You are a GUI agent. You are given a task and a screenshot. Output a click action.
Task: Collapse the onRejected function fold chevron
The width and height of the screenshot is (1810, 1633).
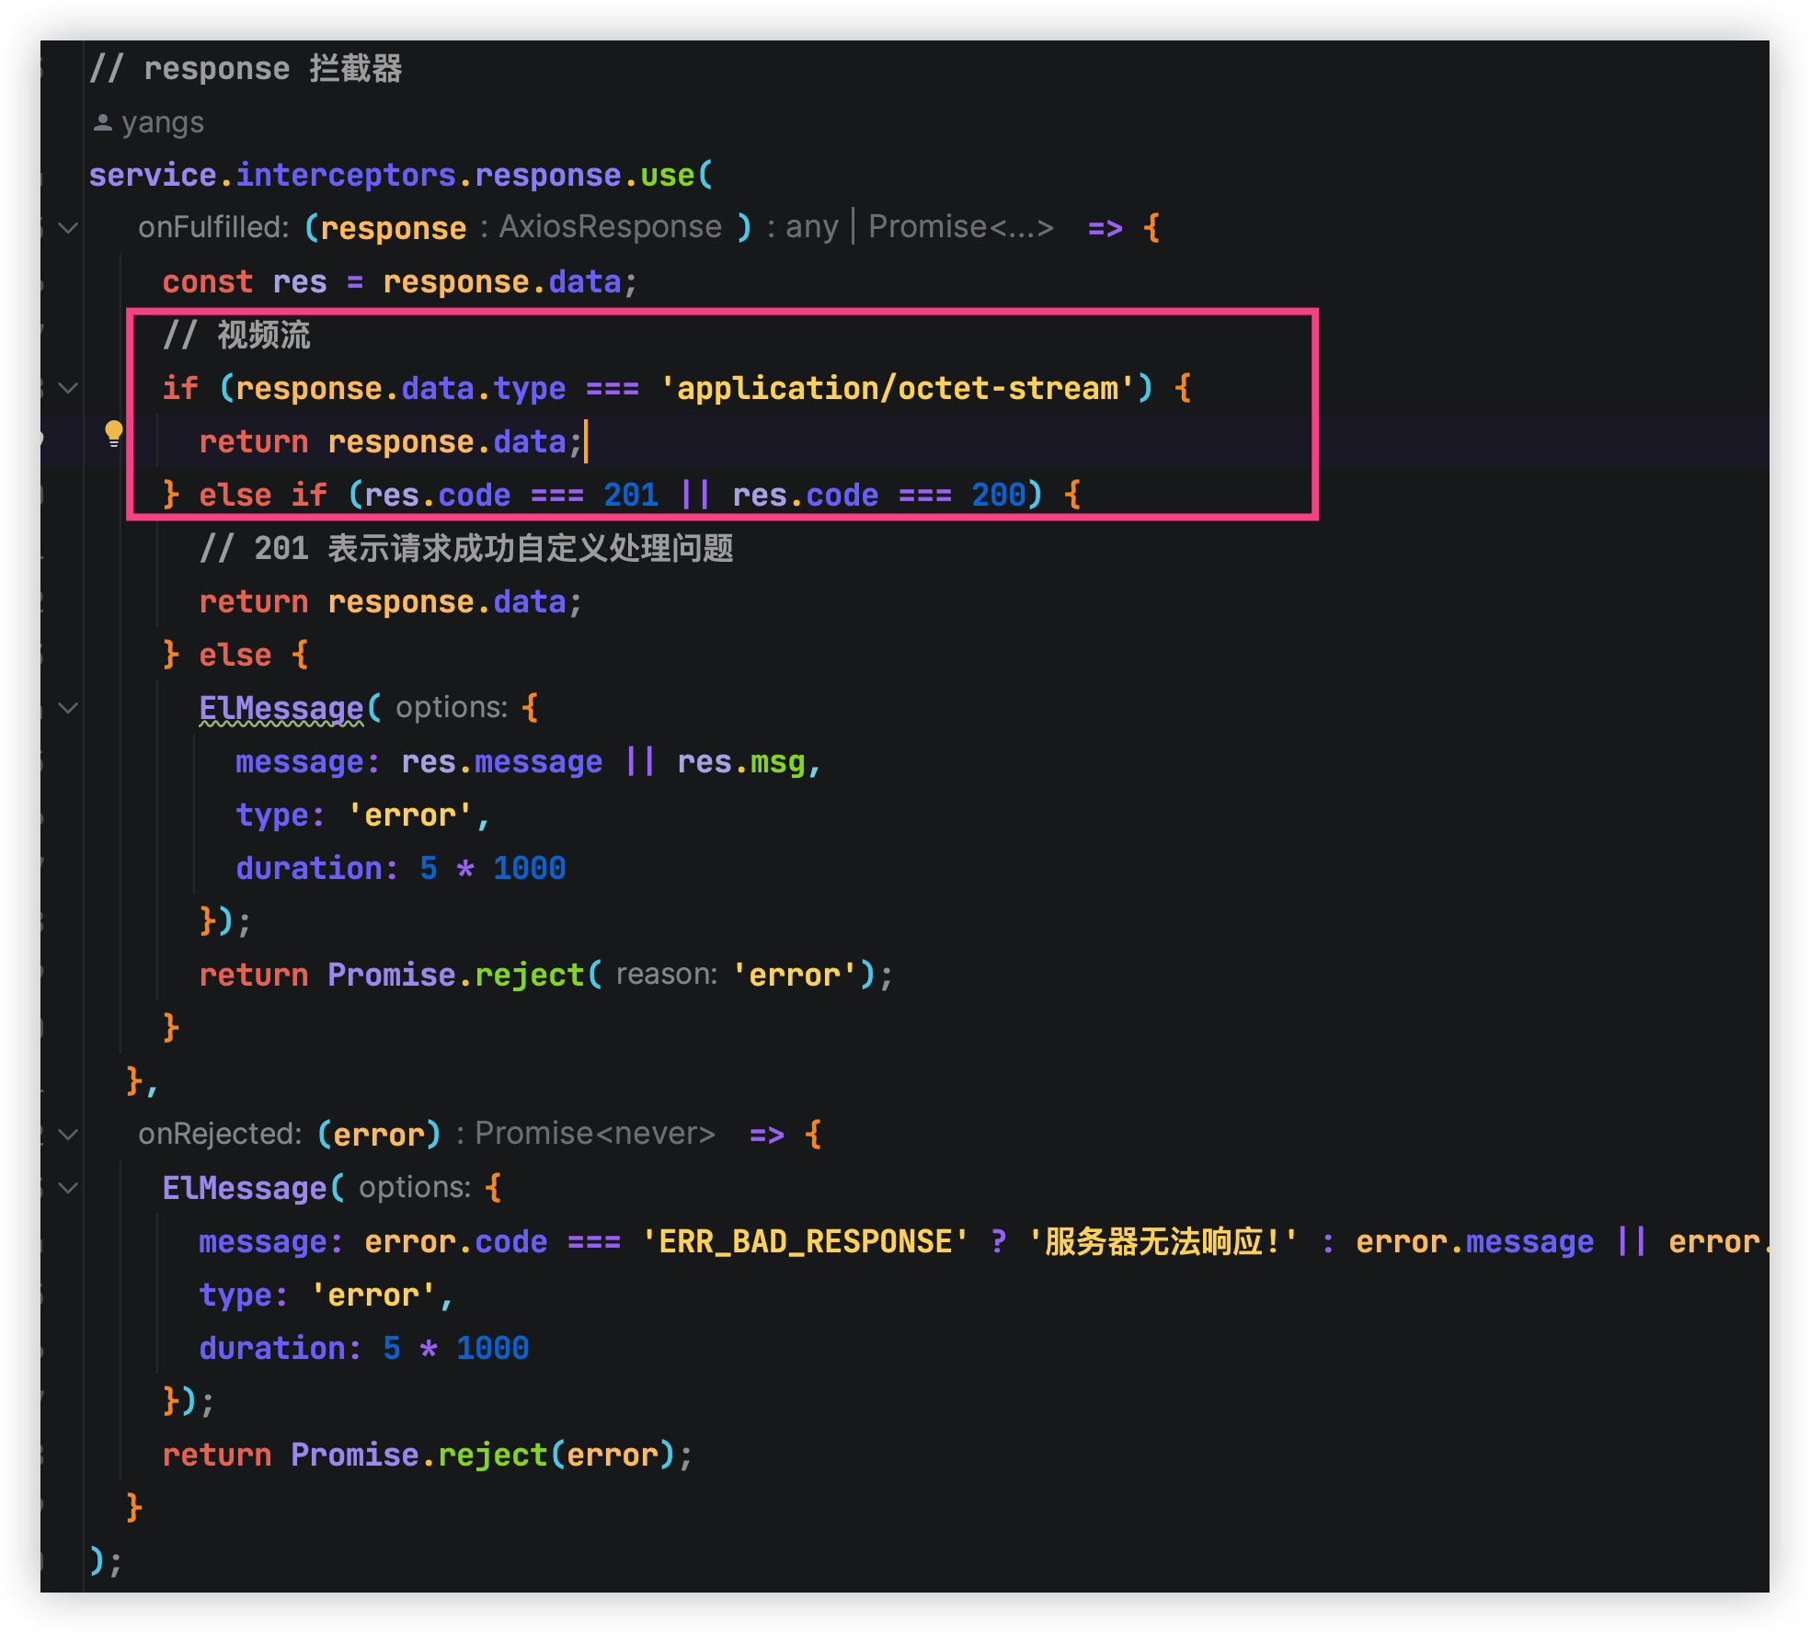point(68,1135)
